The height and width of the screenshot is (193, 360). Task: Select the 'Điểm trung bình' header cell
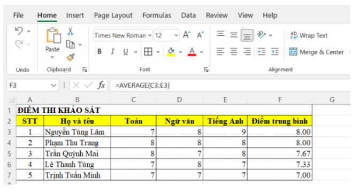[x=279, y=121]
